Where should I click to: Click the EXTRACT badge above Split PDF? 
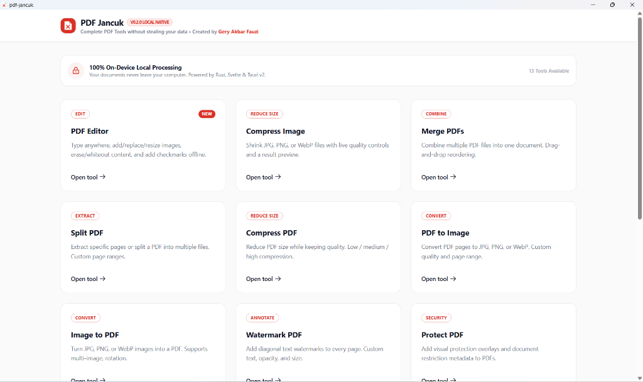click(85, 216)
